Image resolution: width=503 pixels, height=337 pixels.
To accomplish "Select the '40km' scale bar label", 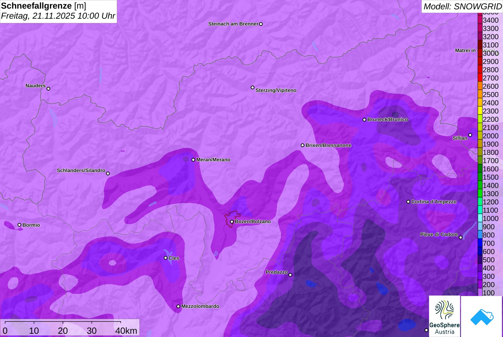I will click(126, 331).
